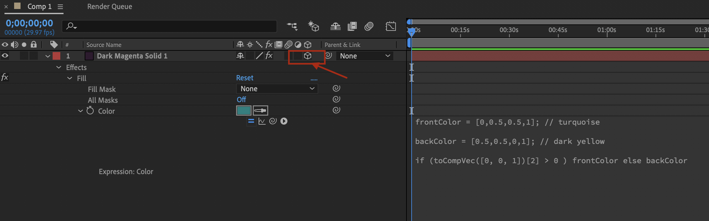The image size is (709, 221).
Task: Toggle 3D layer cube on Dark Magenta Solid 1
Action: click(308, 56)
